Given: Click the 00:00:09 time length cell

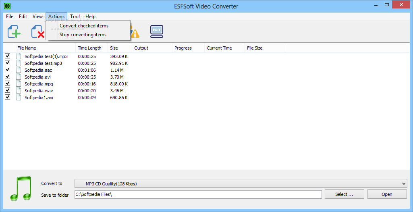Looking at the screenshot, I should (x=87, y=98).
